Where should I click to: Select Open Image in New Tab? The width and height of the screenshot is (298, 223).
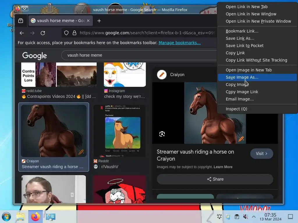257,70
